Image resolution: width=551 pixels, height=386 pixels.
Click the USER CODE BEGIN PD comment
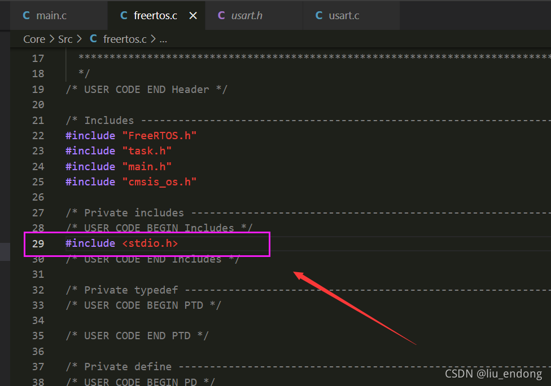click(x=140, y=381)
